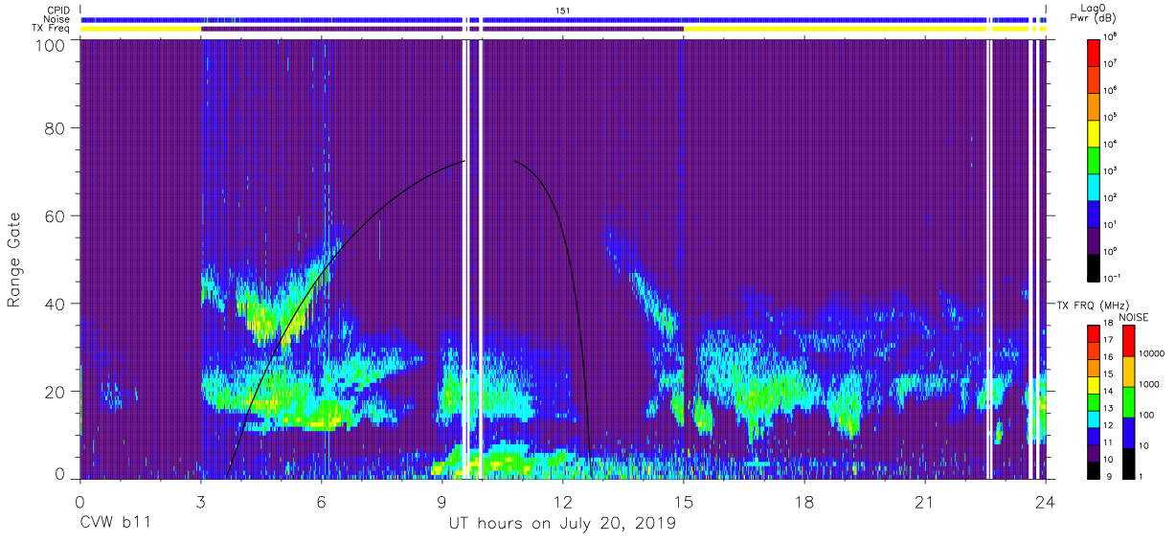This screenshot has width=1176, height=543.
Task: Click the black bottom segment of the Lag0 Pwr colorbar
Action: pos(1095,266)
